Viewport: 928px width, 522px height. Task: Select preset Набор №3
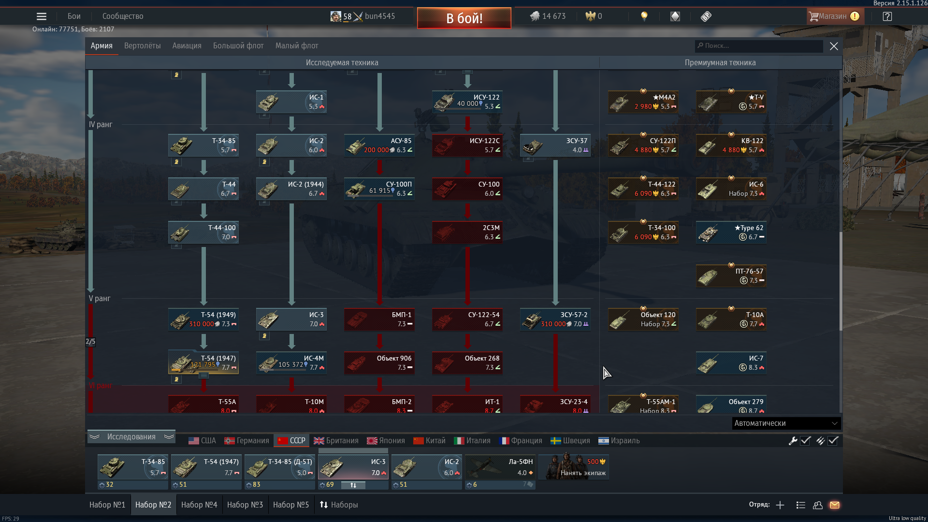(x=245, y=505)
